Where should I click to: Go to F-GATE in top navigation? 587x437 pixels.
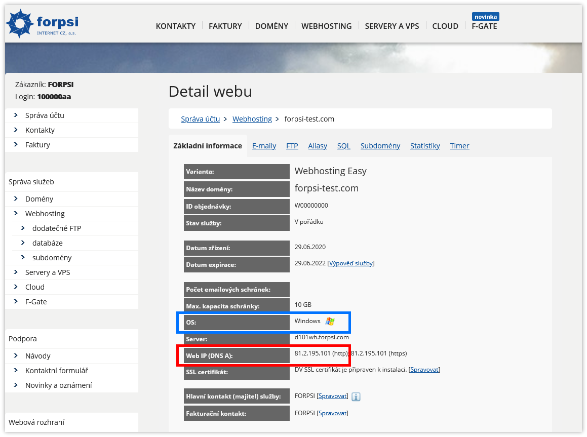(x=484, y=26)
